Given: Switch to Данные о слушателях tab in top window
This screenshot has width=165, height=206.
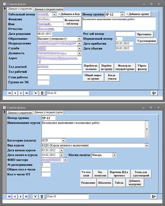Looking at the screenshot, I should coord(20,9).
